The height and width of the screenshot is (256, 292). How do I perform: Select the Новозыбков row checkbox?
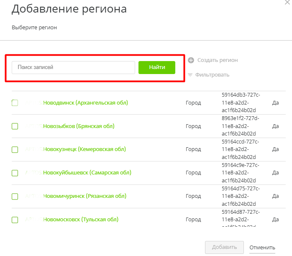tap(15, 126)
